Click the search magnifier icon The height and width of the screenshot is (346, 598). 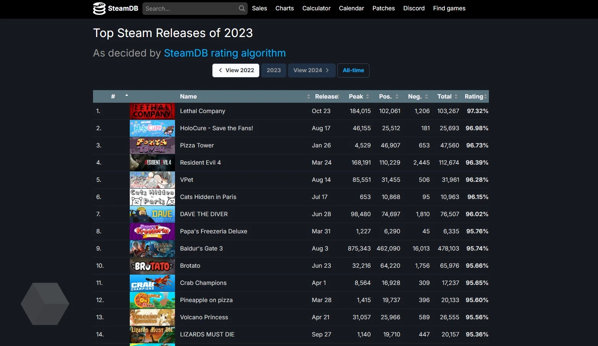coord(242,8)
